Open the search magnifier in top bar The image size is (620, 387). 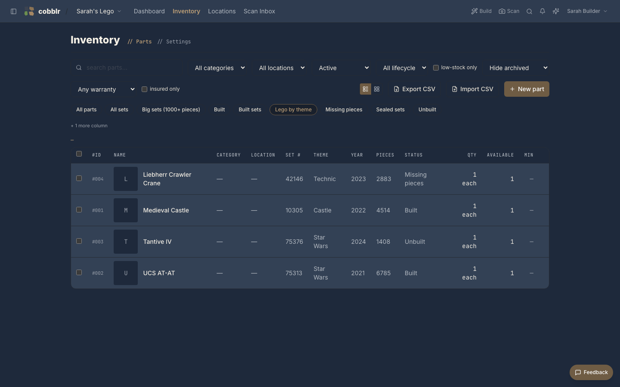[529, 11]
